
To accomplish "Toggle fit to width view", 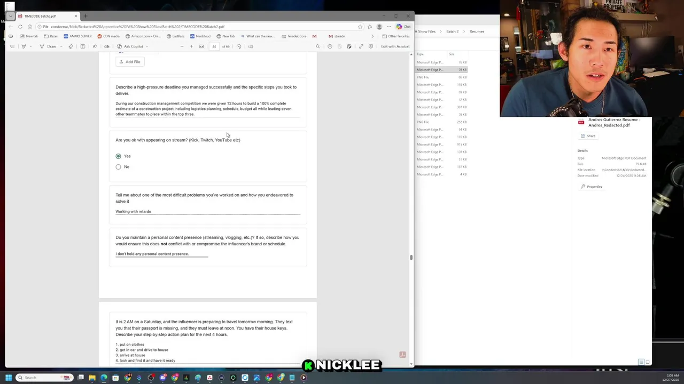I will [201, 46].
